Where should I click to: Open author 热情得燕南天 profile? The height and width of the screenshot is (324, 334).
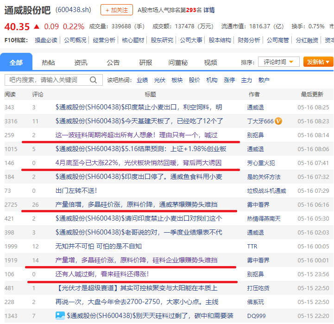pyautogui.click(x=264, y=219)
